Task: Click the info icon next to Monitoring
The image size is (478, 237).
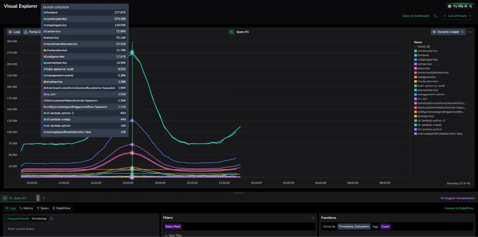Action: click(x=51, y=218)
